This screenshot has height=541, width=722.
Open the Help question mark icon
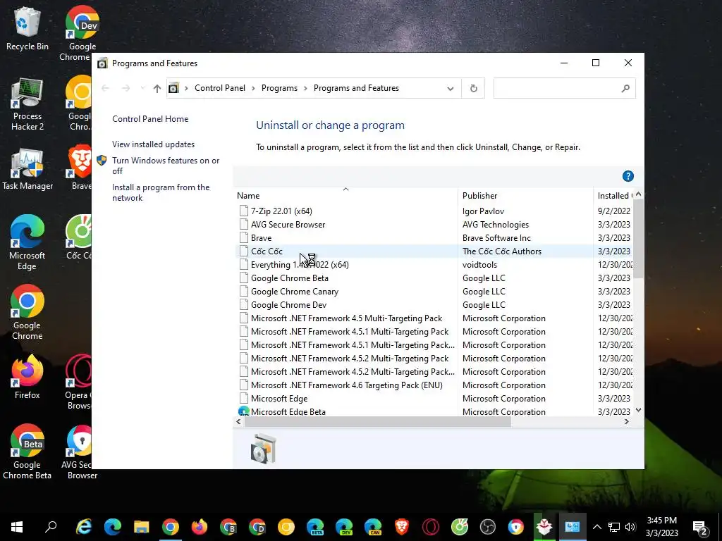pyautogui.click(x=628, y=176)
